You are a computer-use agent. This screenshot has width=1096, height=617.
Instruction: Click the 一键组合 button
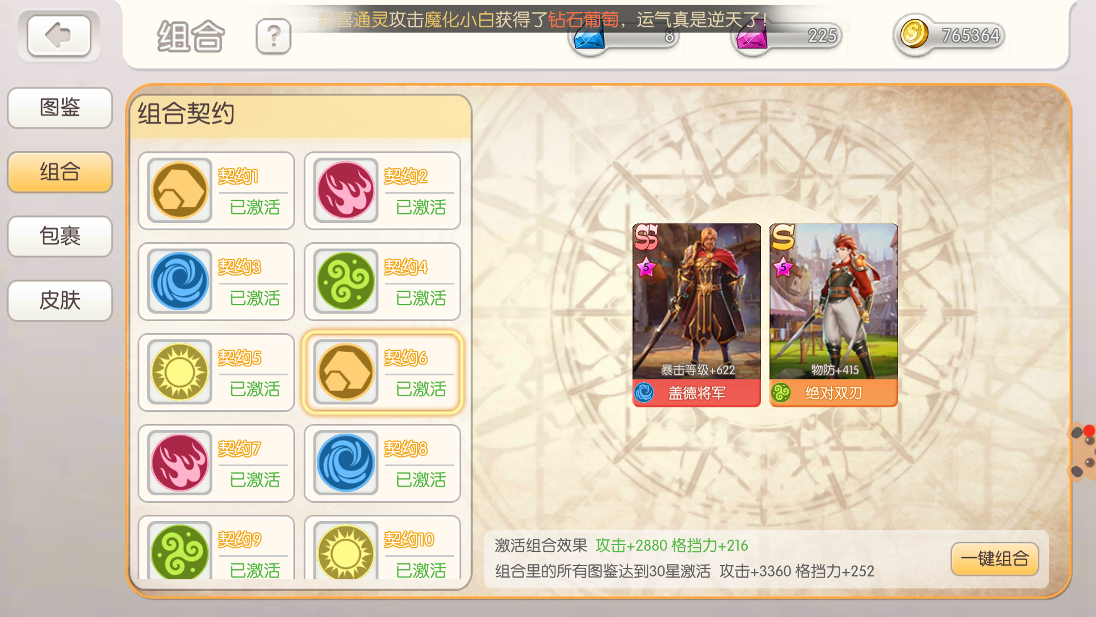(994, 559)
